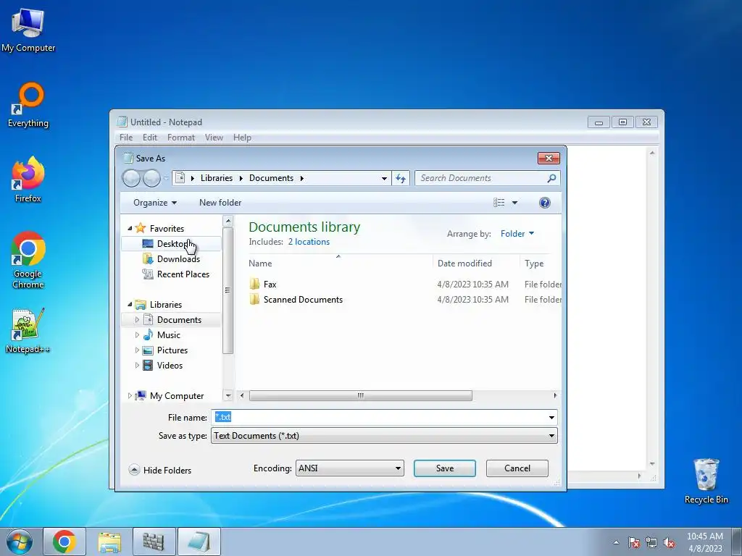Open the Help question mark button
Viewport: 742px width, 556px height.
pos(545,203)
